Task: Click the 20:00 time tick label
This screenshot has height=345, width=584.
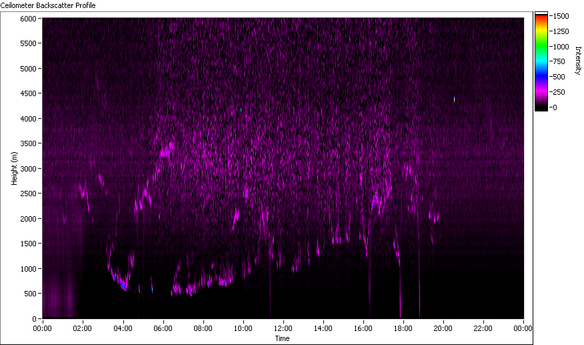Action: click(443, 328)
